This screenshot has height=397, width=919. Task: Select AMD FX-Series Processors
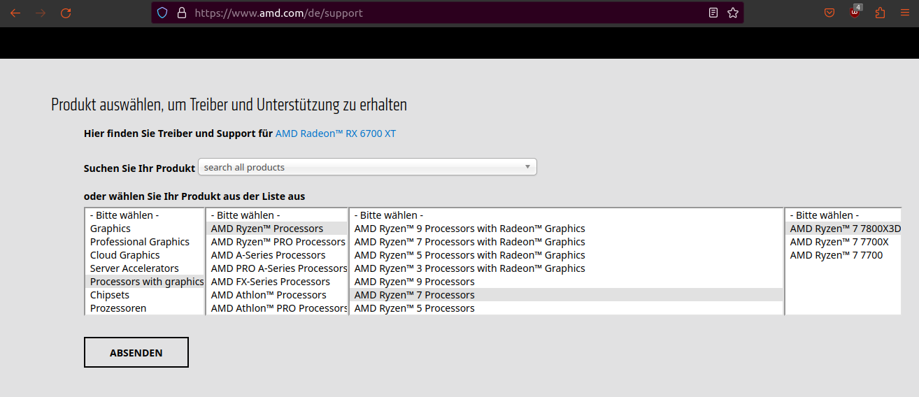coord(277,282)
